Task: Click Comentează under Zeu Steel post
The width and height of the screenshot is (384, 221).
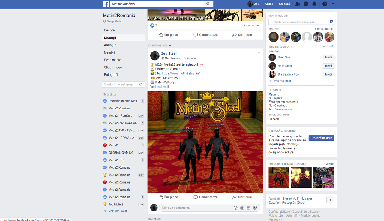Action: tap(205, 197)
